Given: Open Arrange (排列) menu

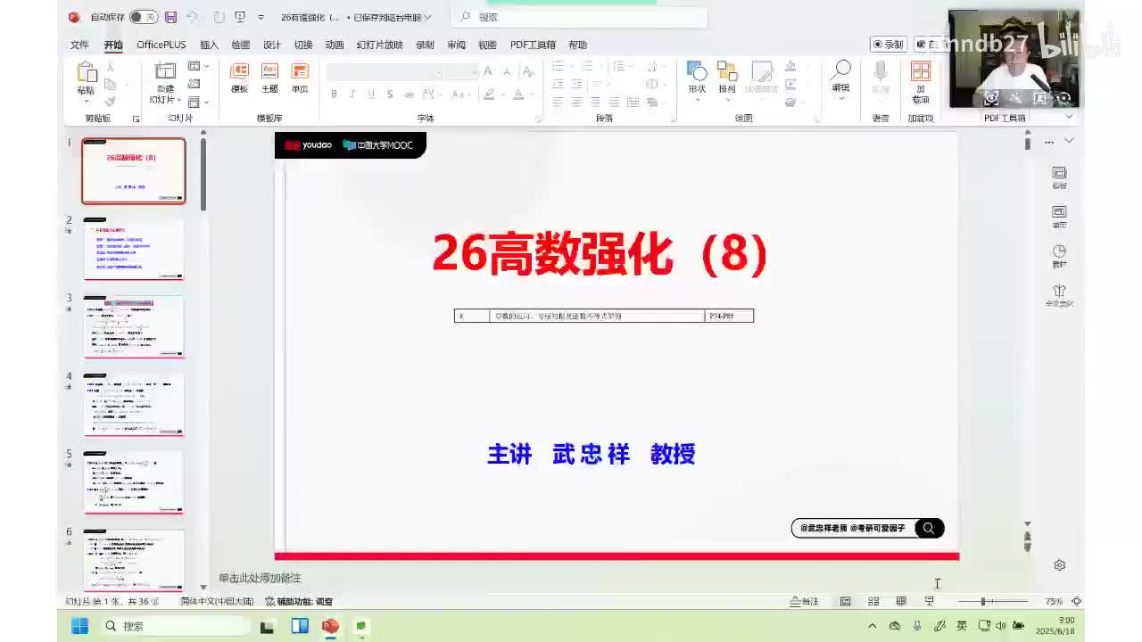Looking at the screenshot, I should 727,78.
